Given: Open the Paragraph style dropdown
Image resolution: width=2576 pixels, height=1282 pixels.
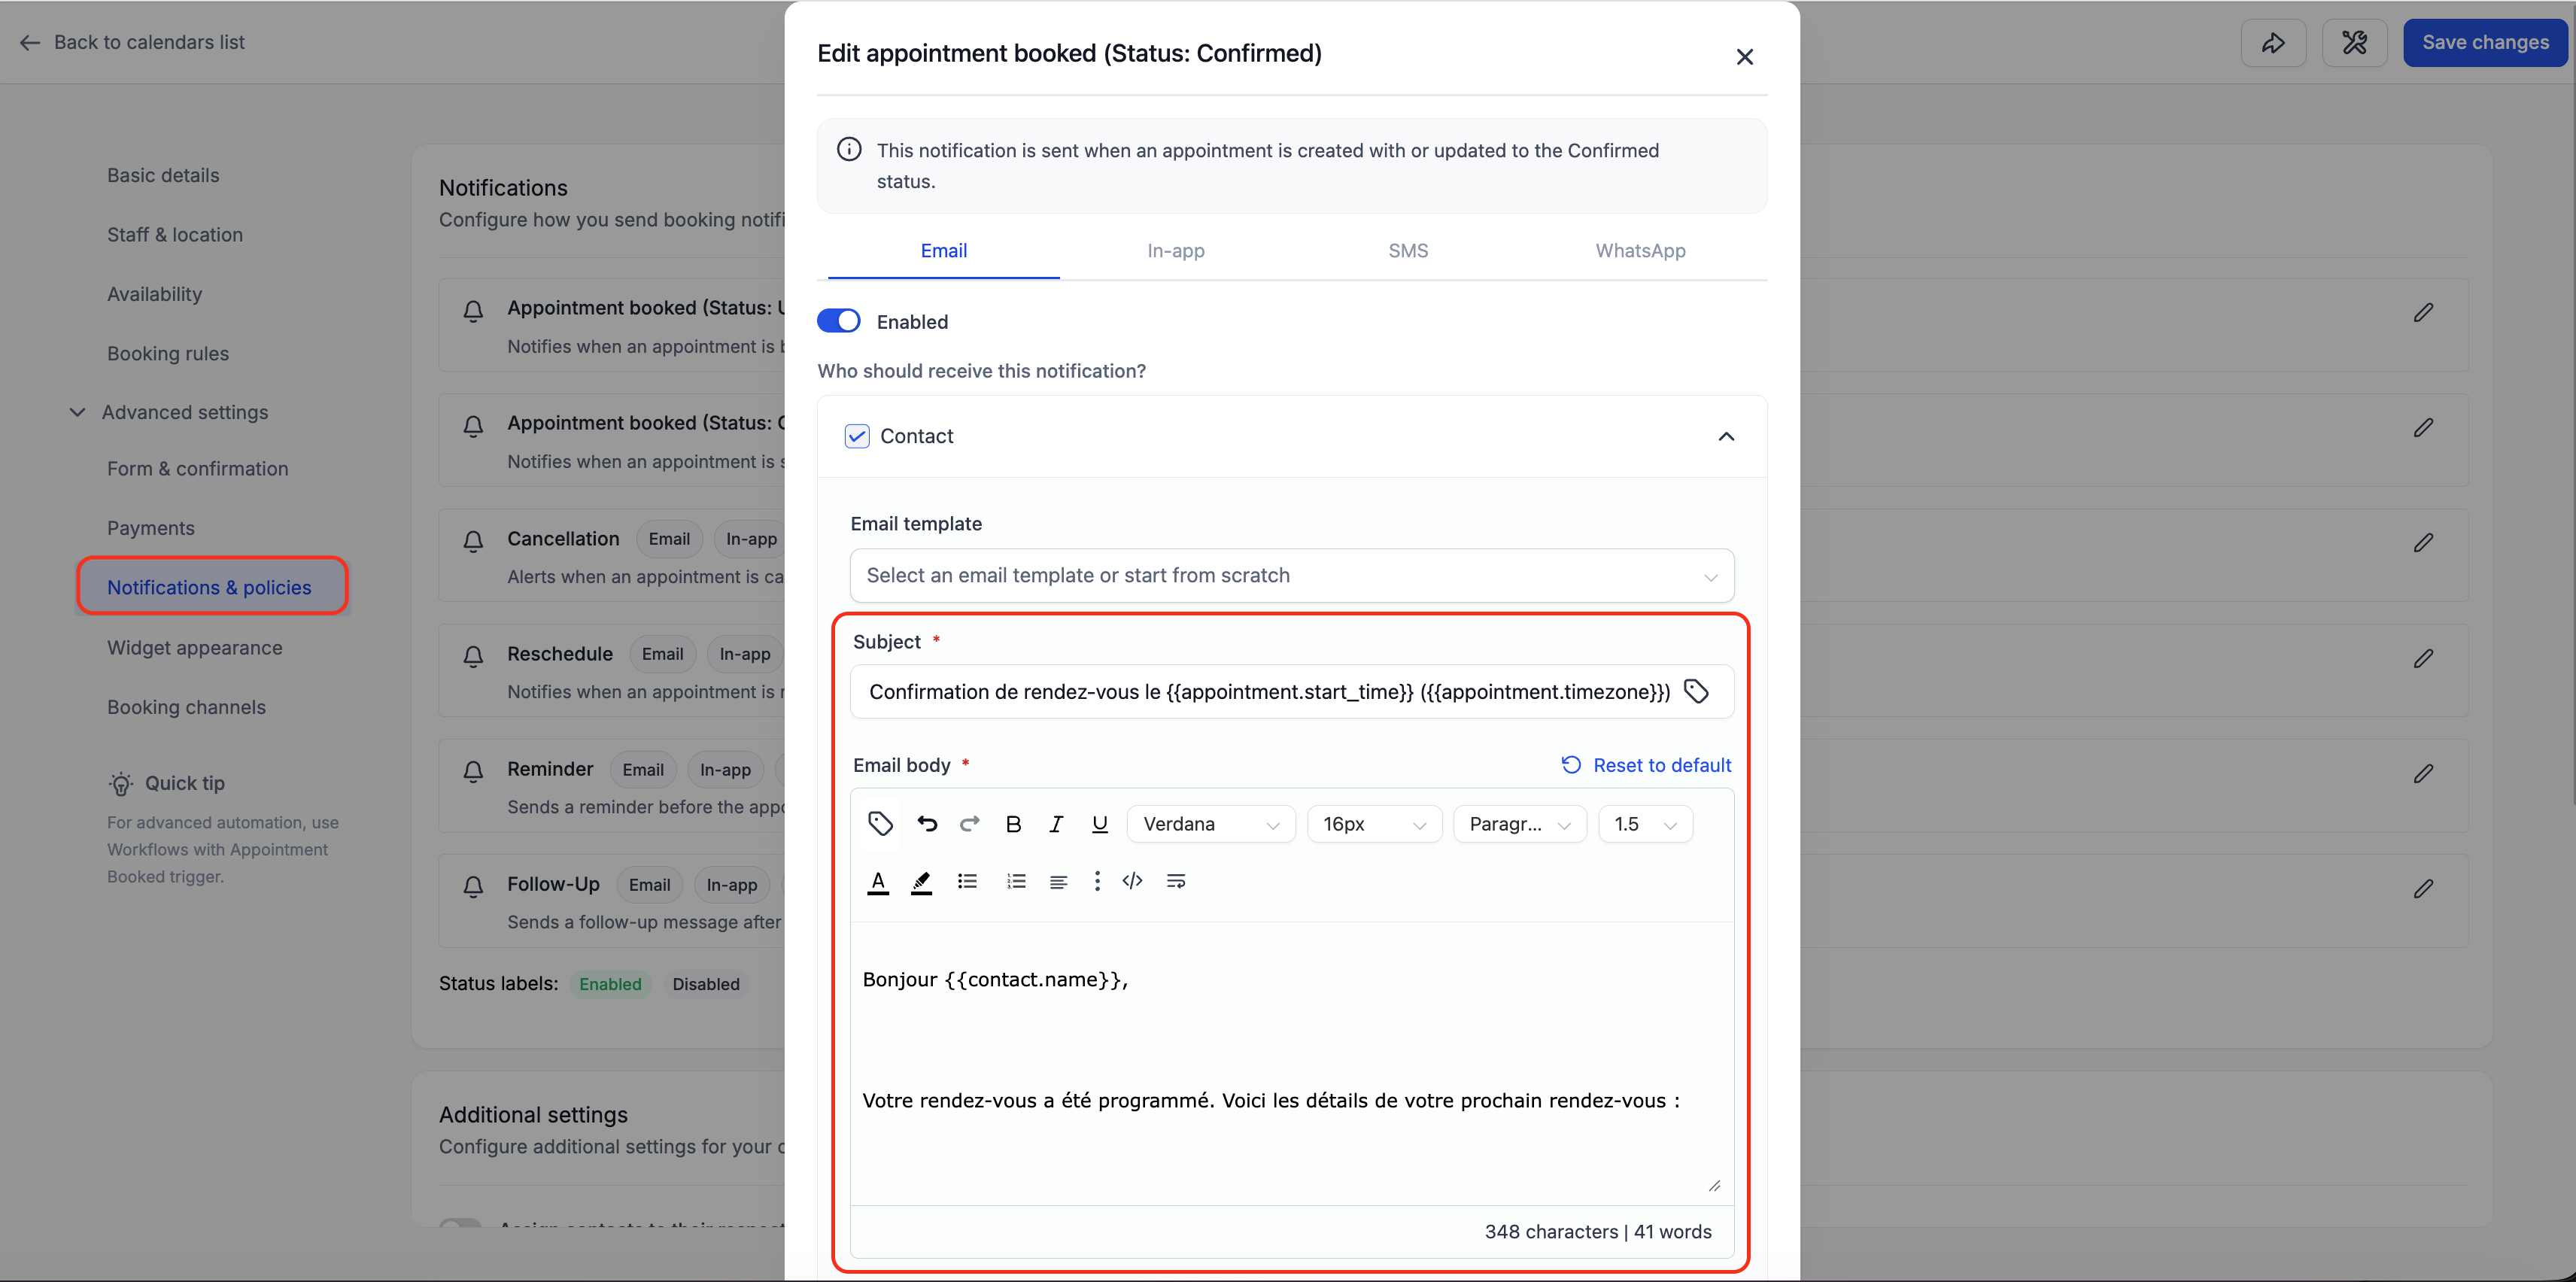Looking at the screenshot, I should coord(1519,824).
